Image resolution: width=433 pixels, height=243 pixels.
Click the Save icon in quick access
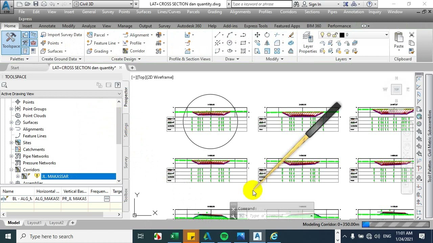[36, 4]
